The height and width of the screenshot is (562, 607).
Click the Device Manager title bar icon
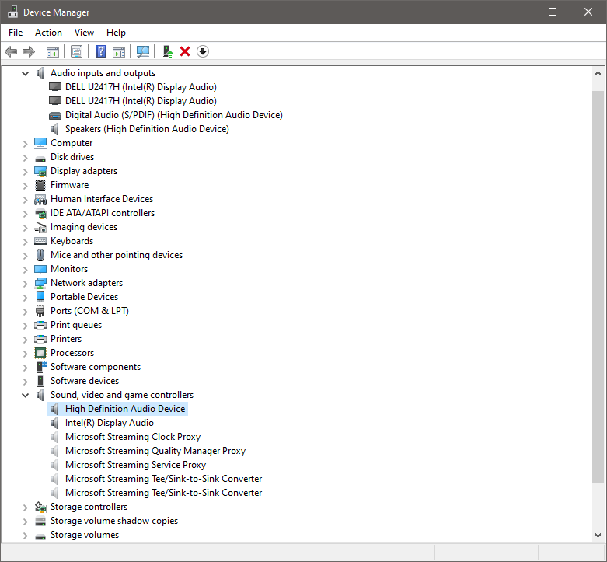point(12,12)
